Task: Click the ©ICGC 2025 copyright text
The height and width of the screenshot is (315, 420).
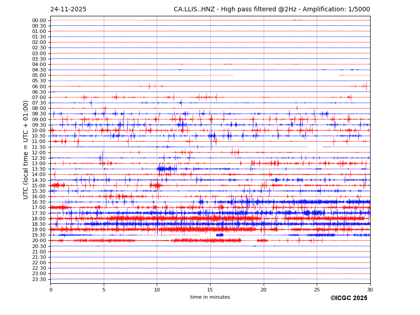Action: coord(348,298)
